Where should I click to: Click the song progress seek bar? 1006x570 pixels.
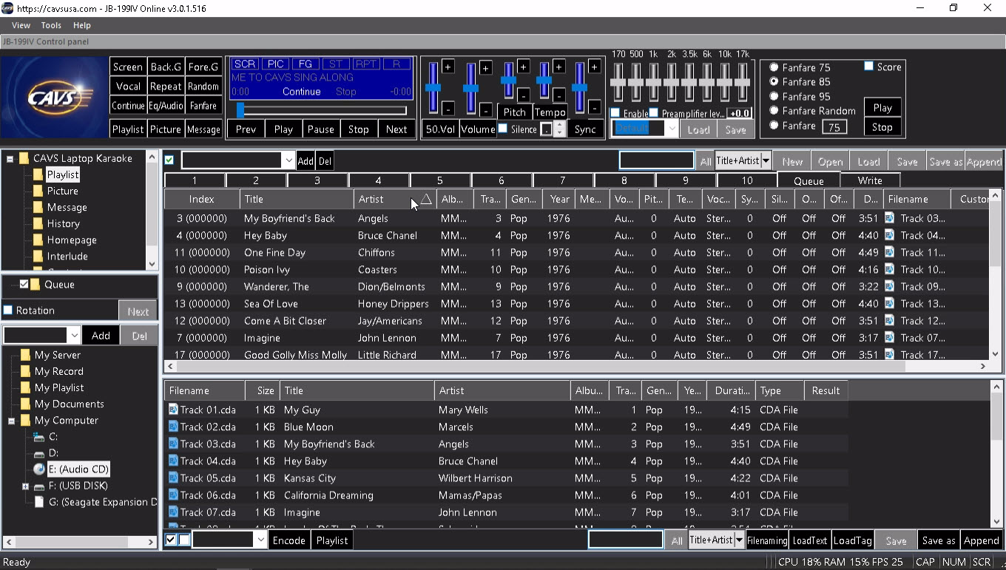(321, 110)
